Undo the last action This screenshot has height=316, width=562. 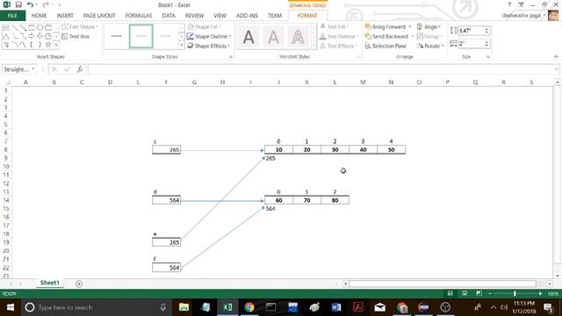(30, 5)
